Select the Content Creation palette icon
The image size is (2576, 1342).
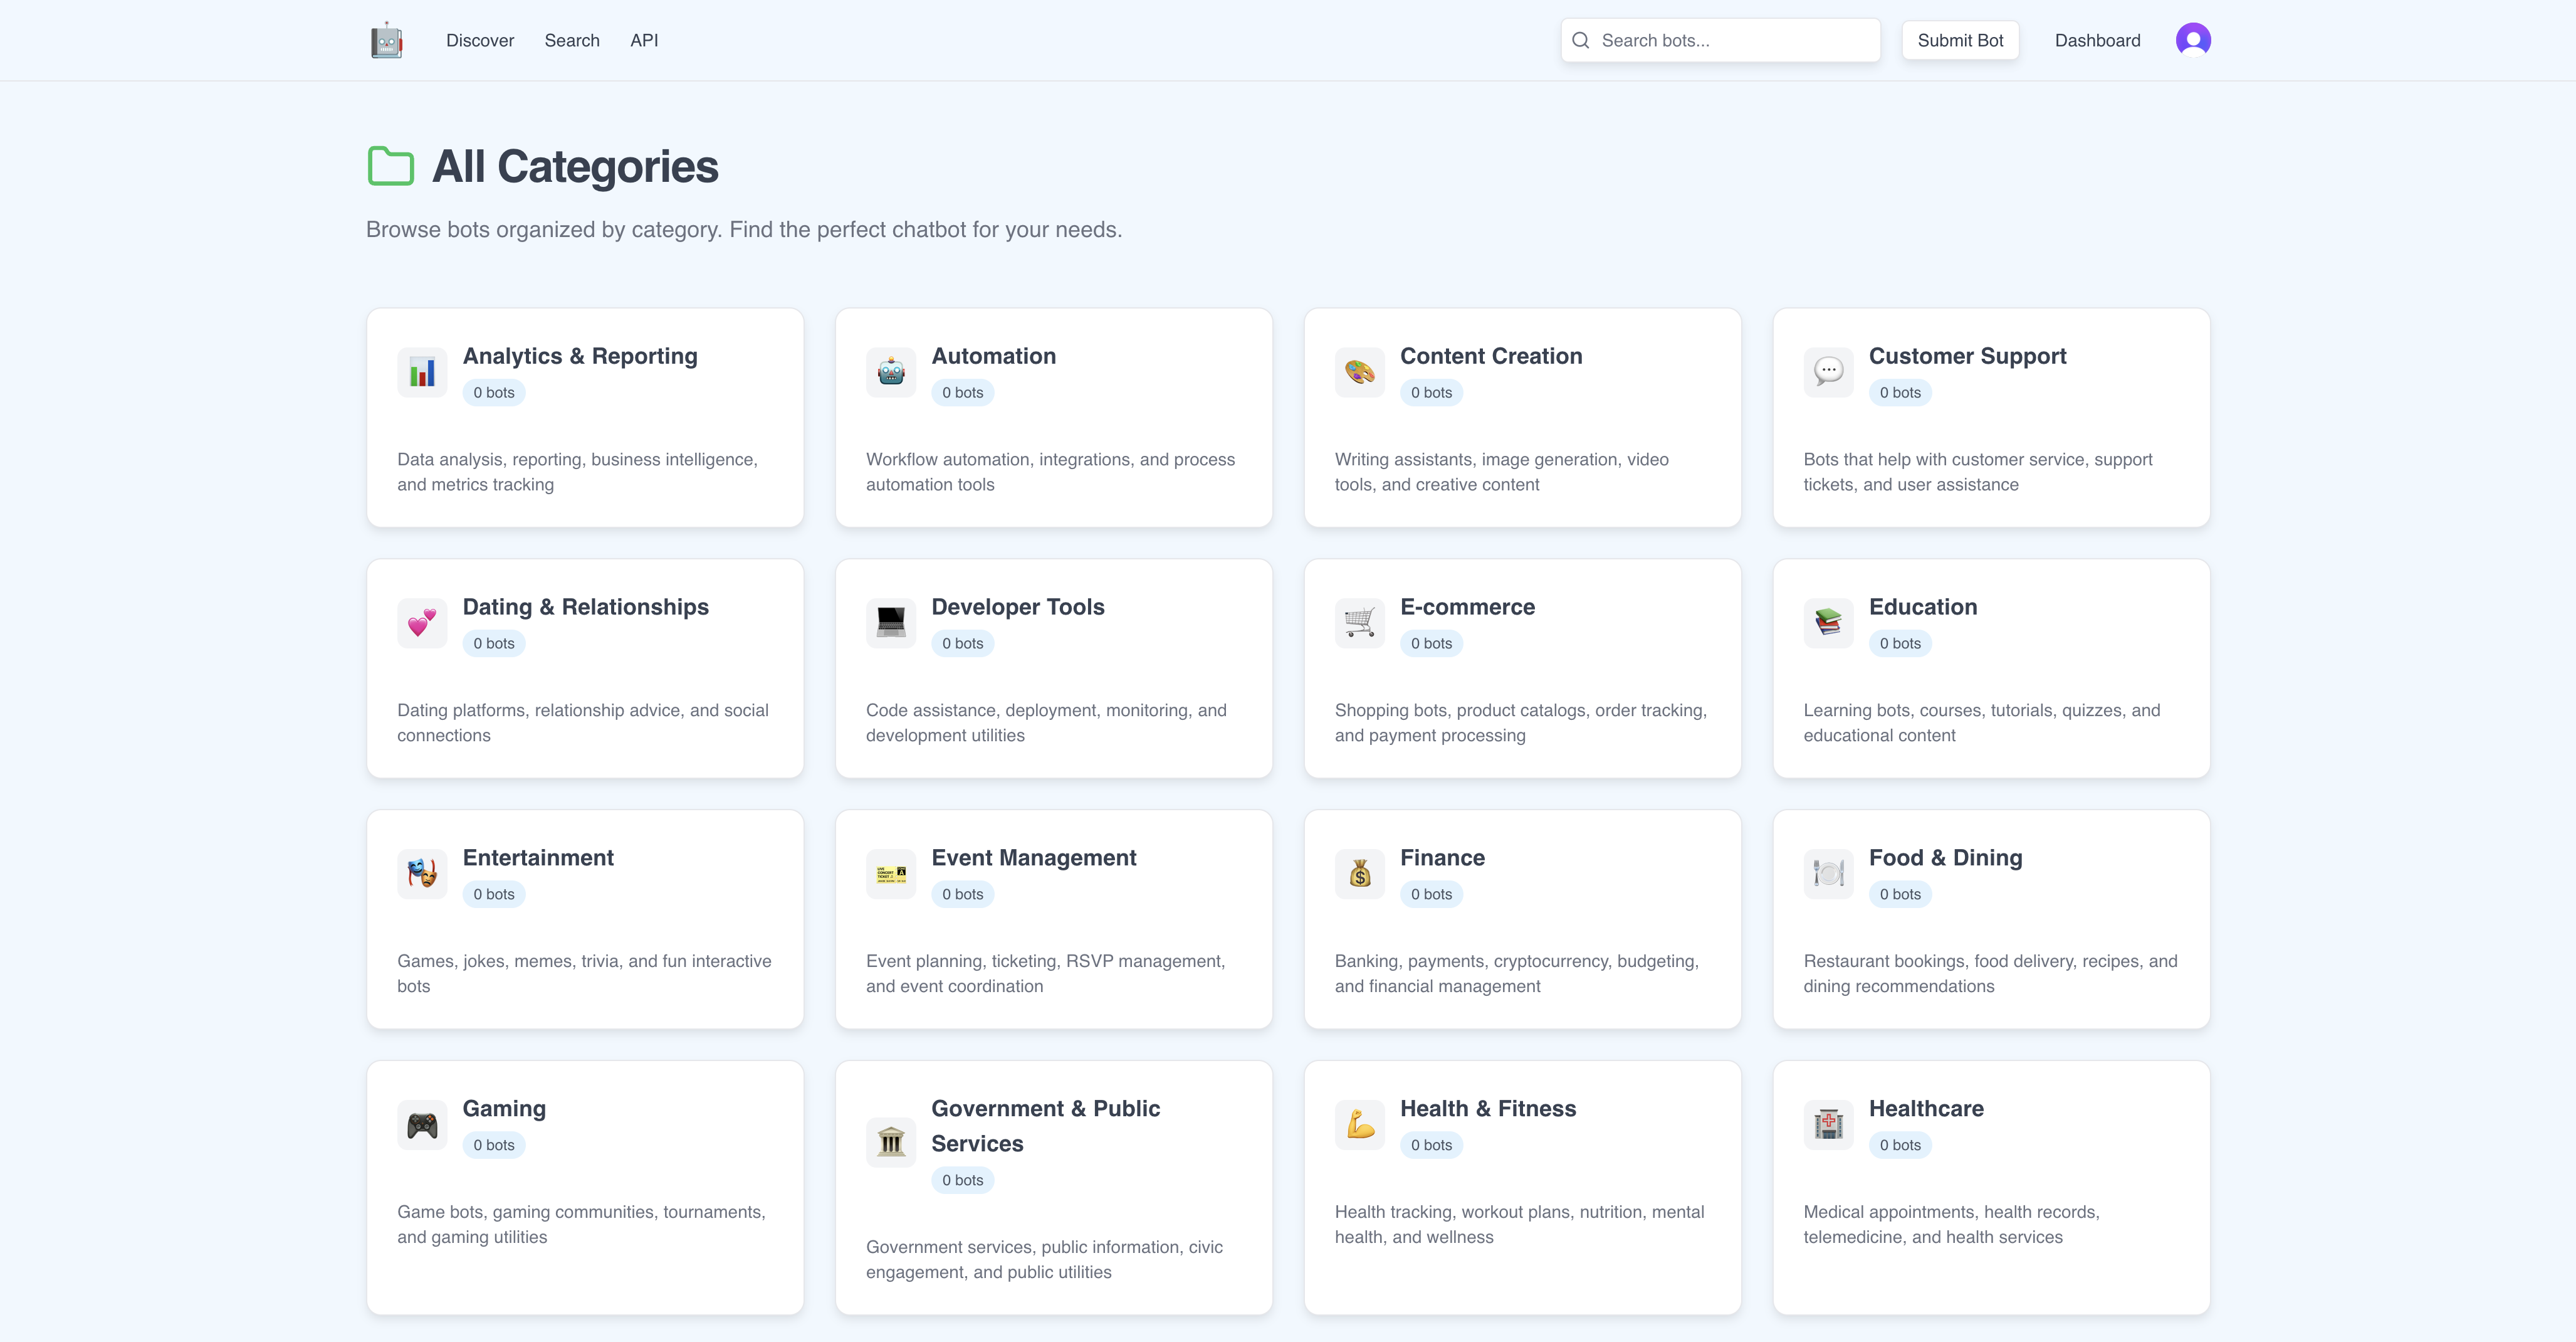(x=1359, y=371)
